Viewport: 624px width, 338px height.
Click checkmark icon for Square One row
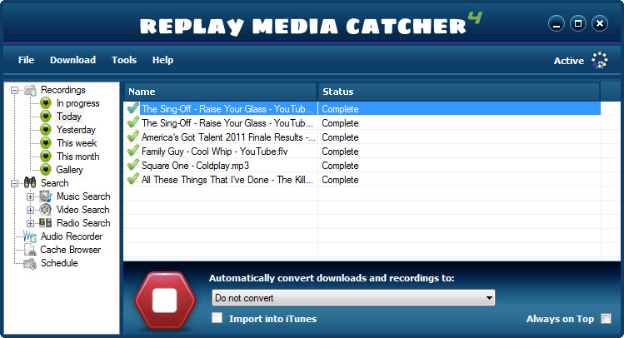point(133,165)
